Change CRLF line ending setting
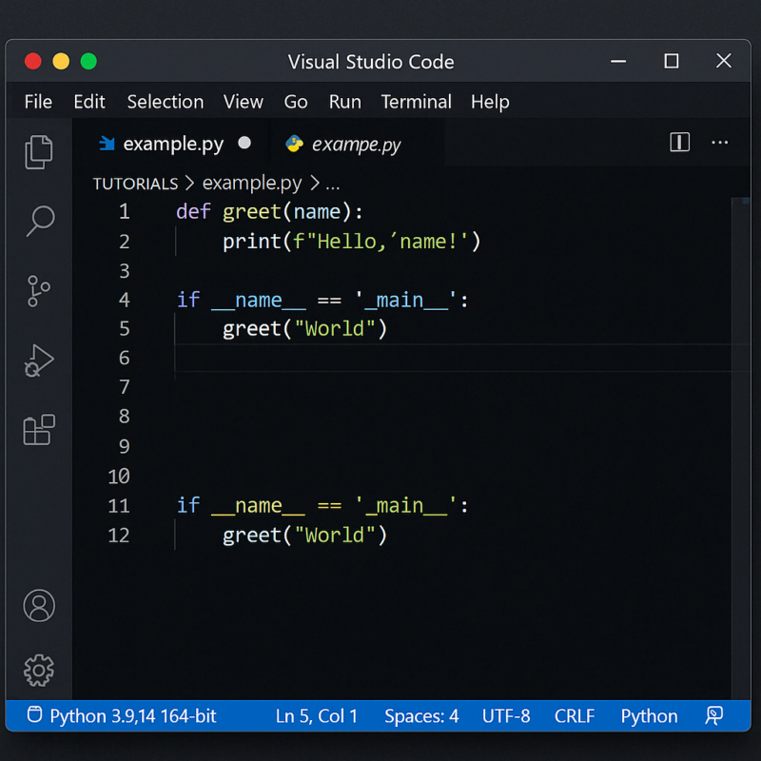Viewport: 761px width, 761px height. 574,715
